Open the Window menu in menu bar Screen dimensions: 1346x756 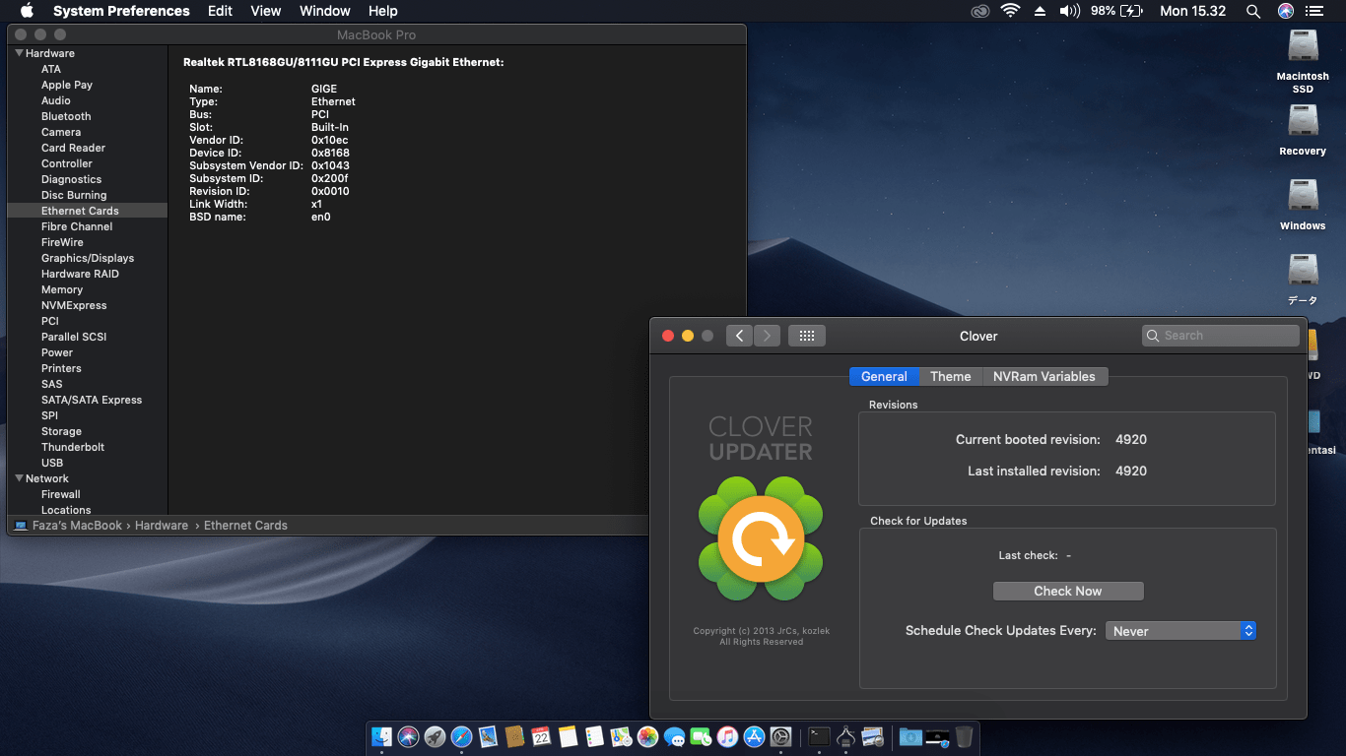[324, 11]
